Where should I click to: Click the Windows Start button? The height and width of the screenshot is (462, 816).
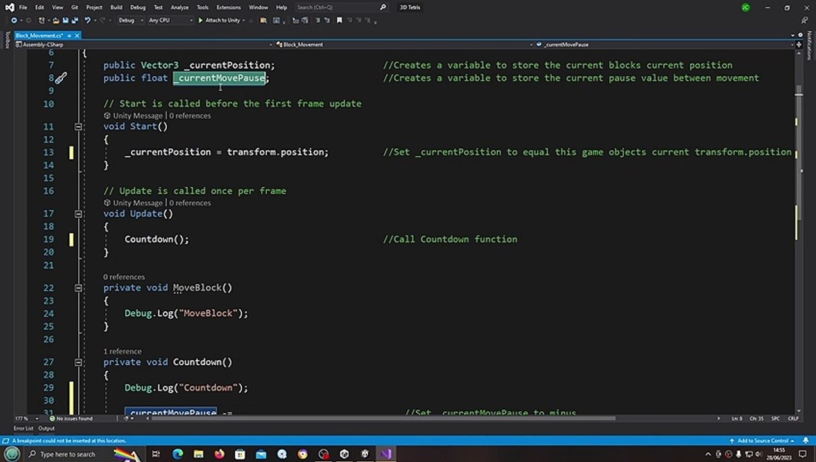pyautogui.click(x=12, y=454)
